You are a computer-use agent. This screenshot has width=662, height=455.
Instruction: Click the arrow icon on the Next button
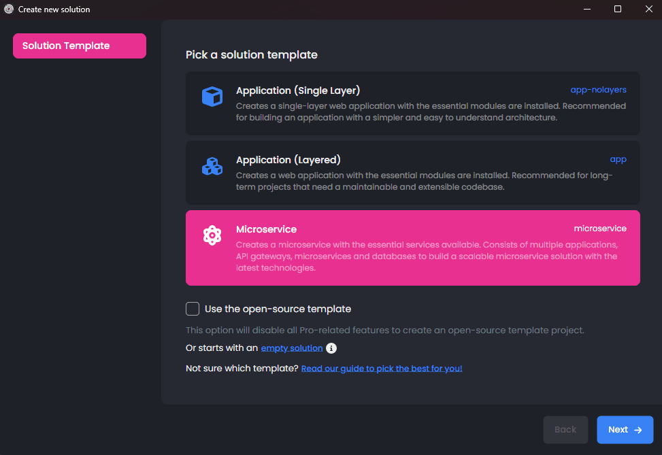click(x=637, y=429)
